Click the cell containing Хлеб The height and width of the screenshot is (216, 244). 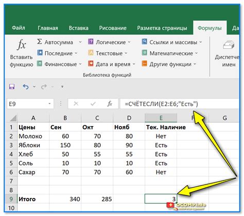point(33,154)
